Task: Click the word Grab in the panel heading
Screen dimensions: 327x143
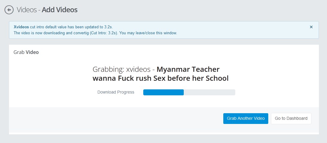Action: (x=19, y=52)
